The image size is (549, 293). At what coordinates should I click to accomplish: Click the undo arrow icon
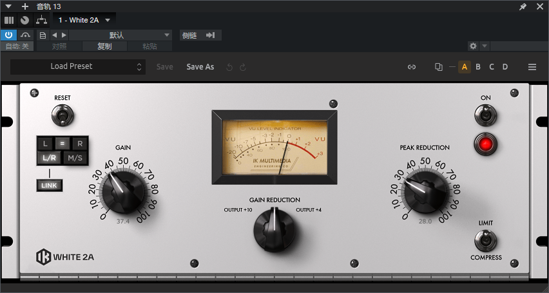coord(229,67)
